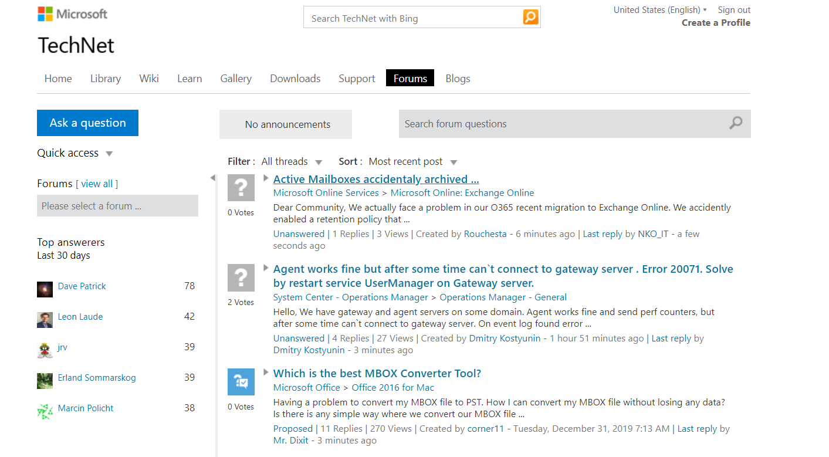The image size is (829, 457).
Task: Click the Microsoft Office category link
Action: tap(307, 387)
